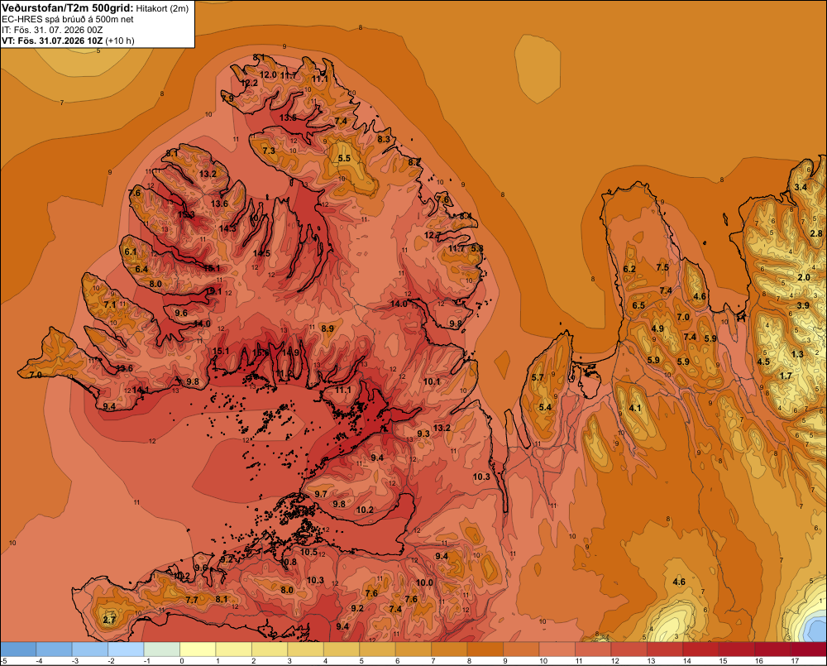Click the VT valid time line in header
This screenshot has width=827, height=666.
click(x=68, y=41)
